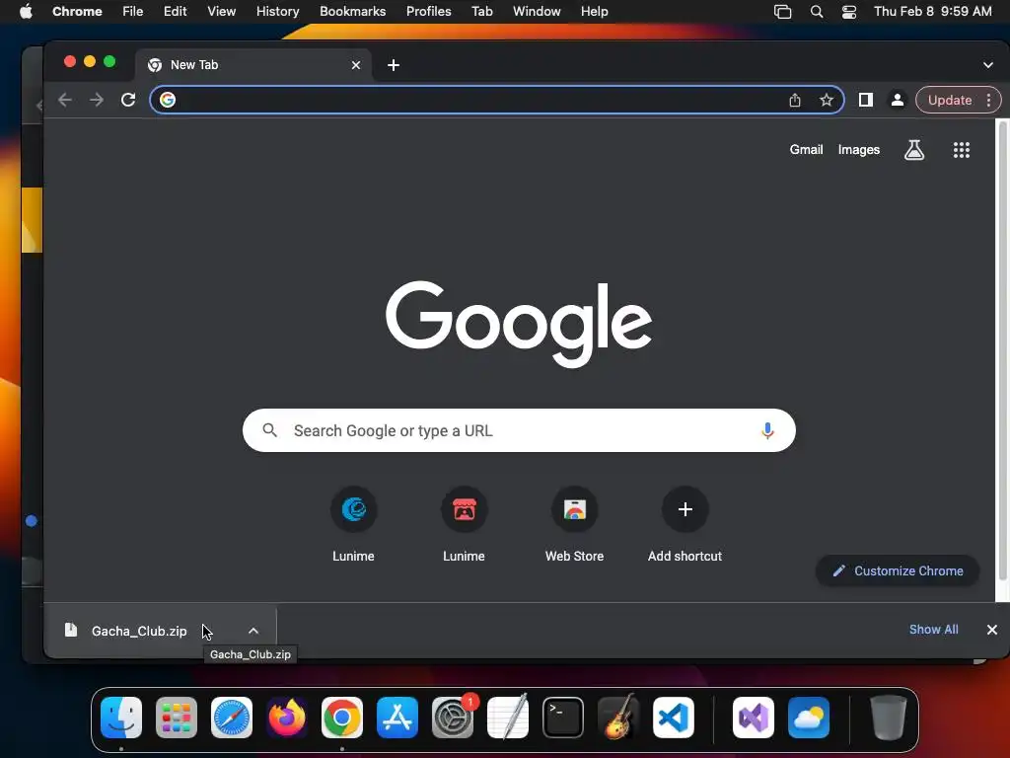
Task: Open the Gacha_Club.zip download
Action: [x=138, y=631]
